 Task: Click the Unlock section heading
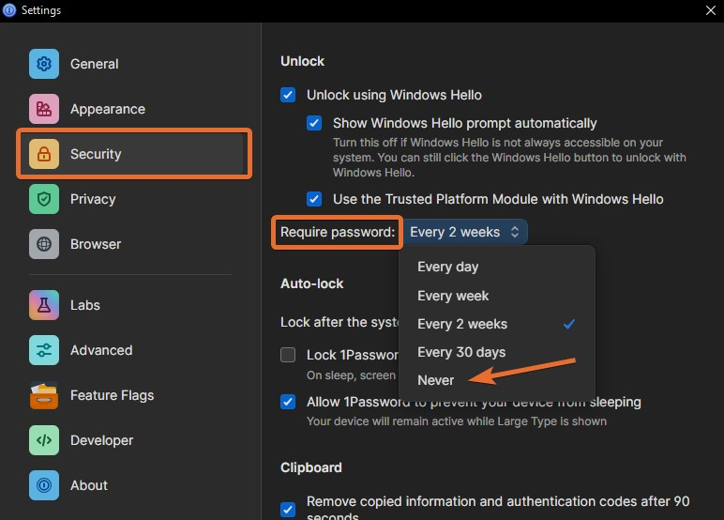coord(302,61)
